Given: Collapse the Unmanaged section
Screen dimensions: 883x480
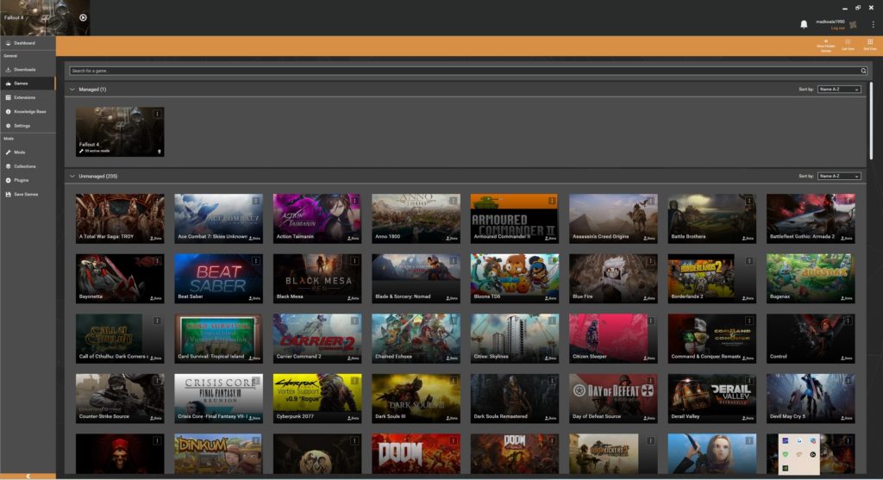Looking at the screenshot, I should coord(72,176).
